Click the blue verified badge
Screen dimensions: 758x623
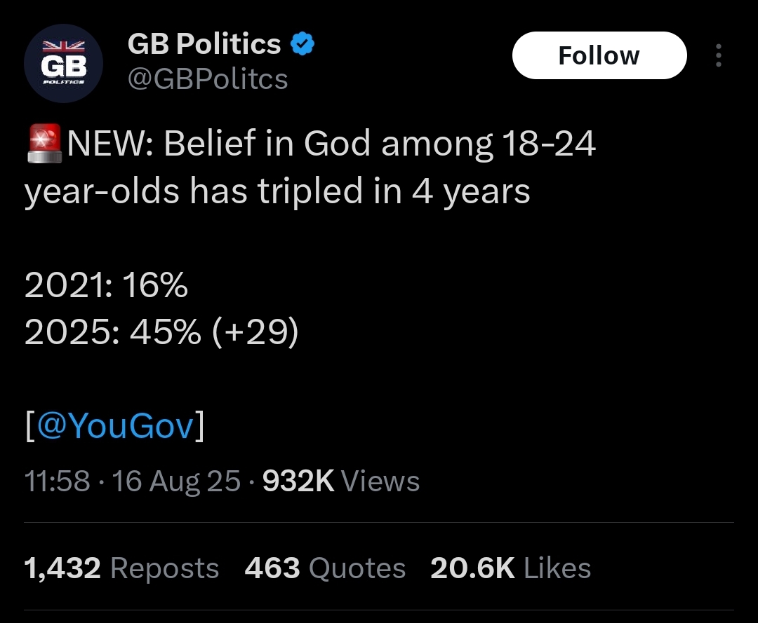pyautogui.click(x=302, y=43)
